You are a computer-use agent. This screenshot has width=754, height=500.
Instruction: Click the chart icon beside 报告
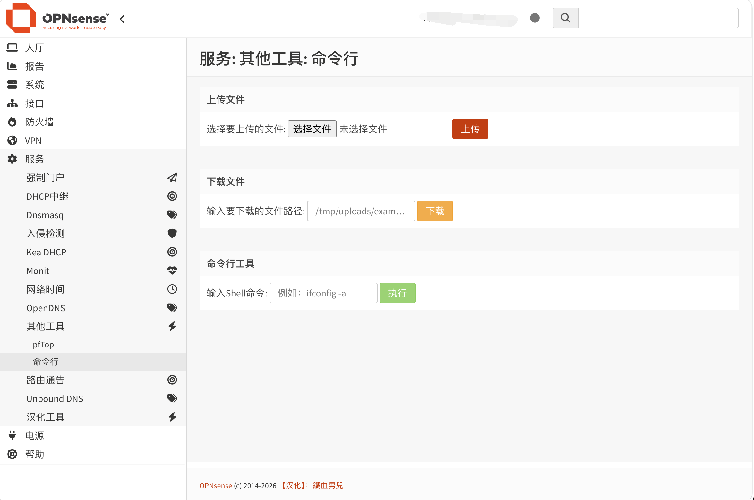coord(12,66)
